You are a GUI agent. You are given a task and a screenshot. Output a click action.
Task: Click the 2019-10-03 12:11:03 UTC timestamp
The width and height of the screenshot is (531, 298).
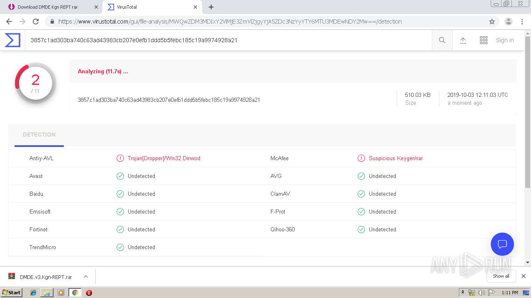click(x=477, y=95)
